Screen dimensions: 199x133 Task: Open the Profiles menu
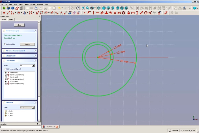point(33,4)
